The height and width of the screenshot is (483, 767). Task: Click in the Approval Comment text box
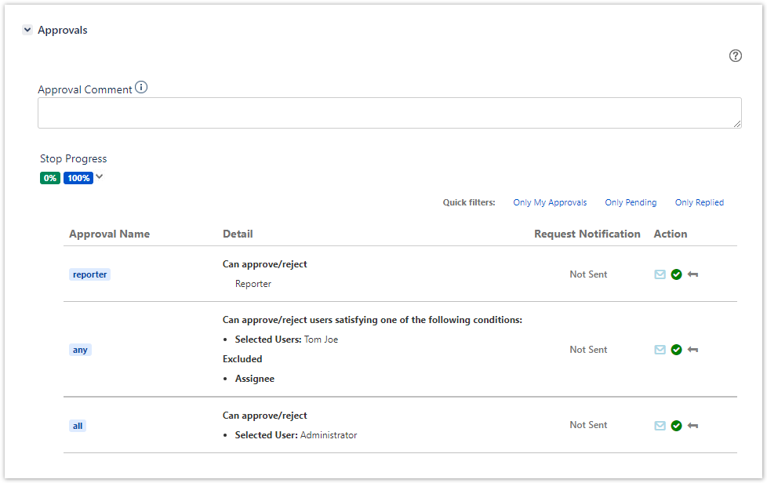point(389,113)
